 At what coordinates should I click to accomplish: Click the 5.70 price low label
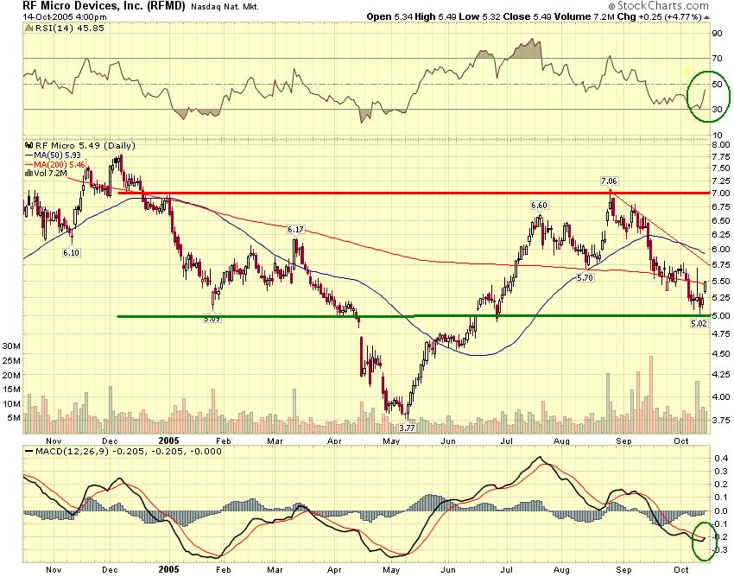coord(585,278)
